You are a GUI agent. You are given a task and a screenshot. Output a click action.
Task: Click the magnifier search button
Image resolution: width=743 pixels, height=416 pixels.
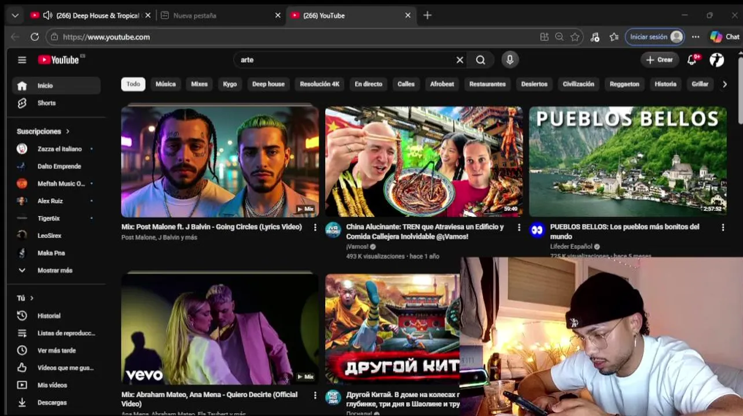[481, 60]
